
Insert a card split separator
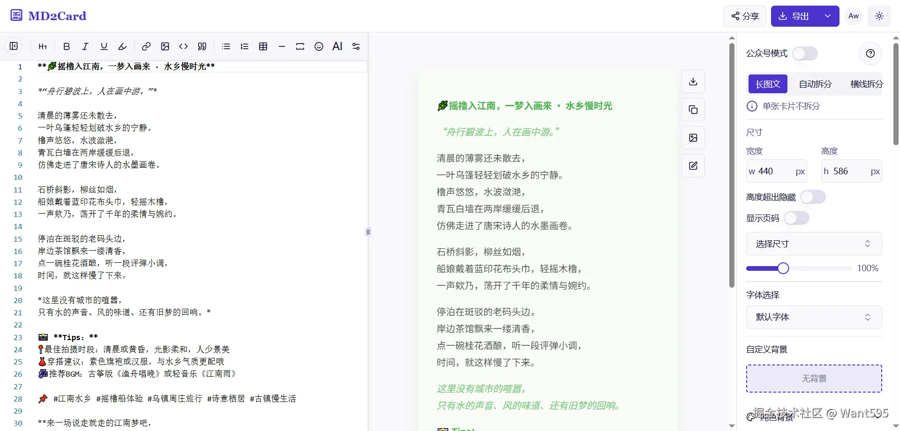[x=300, y=46]
